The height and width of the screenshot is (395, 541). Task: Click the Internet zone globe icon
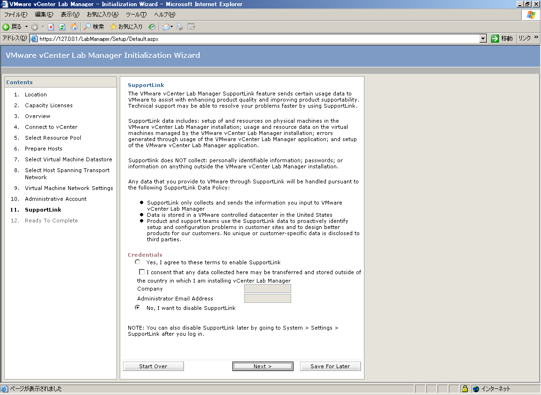[x=476, y=389]
